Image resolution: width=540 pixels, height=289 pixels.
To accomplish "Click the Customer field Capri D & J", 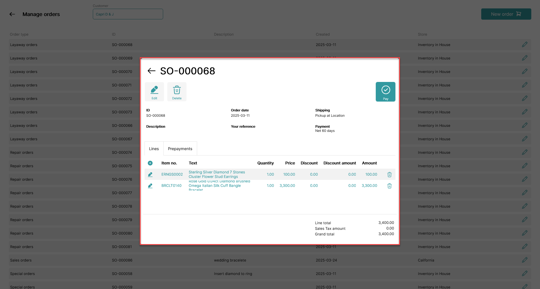I will pyautogui.click(x=128, y=14).
